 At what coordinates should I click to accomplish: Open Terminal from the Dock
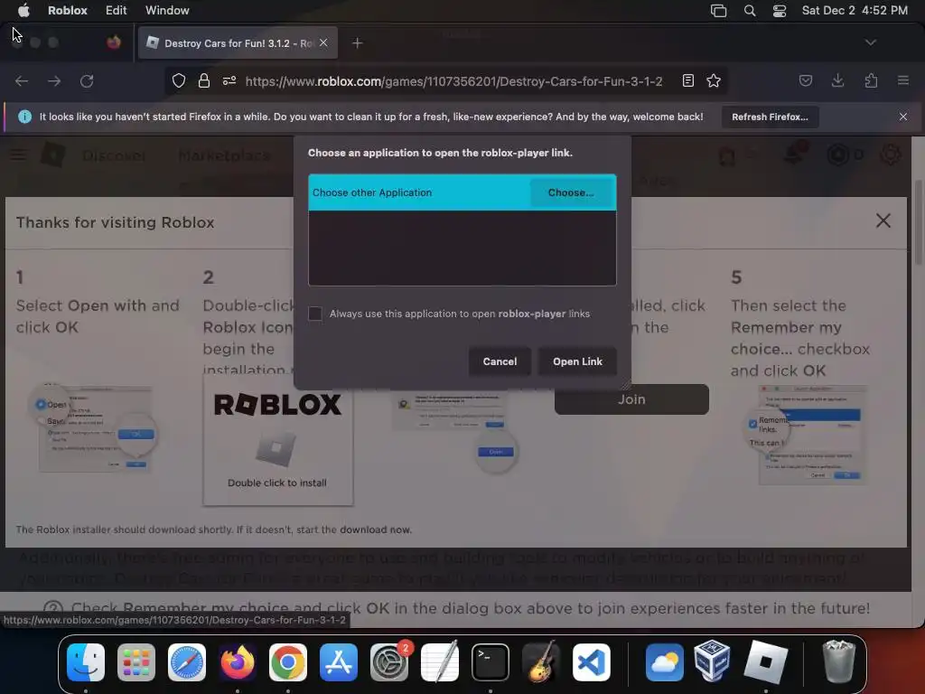[x=491, y=662]
